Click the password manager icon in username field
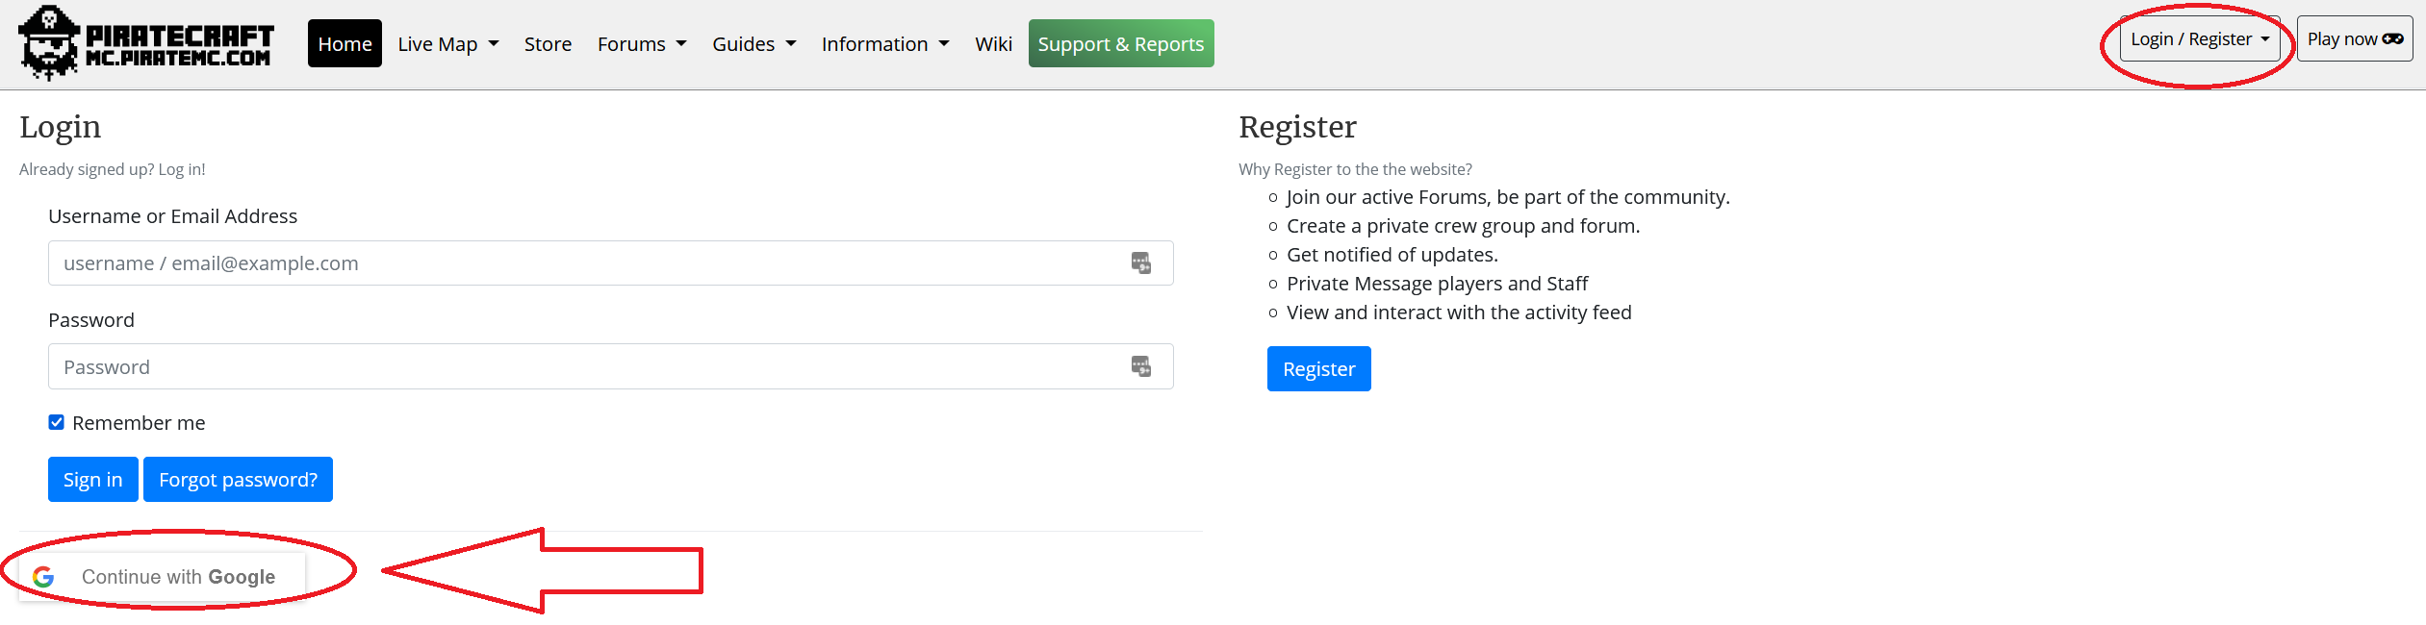 pyautogui.click(x=1140, y=263)
